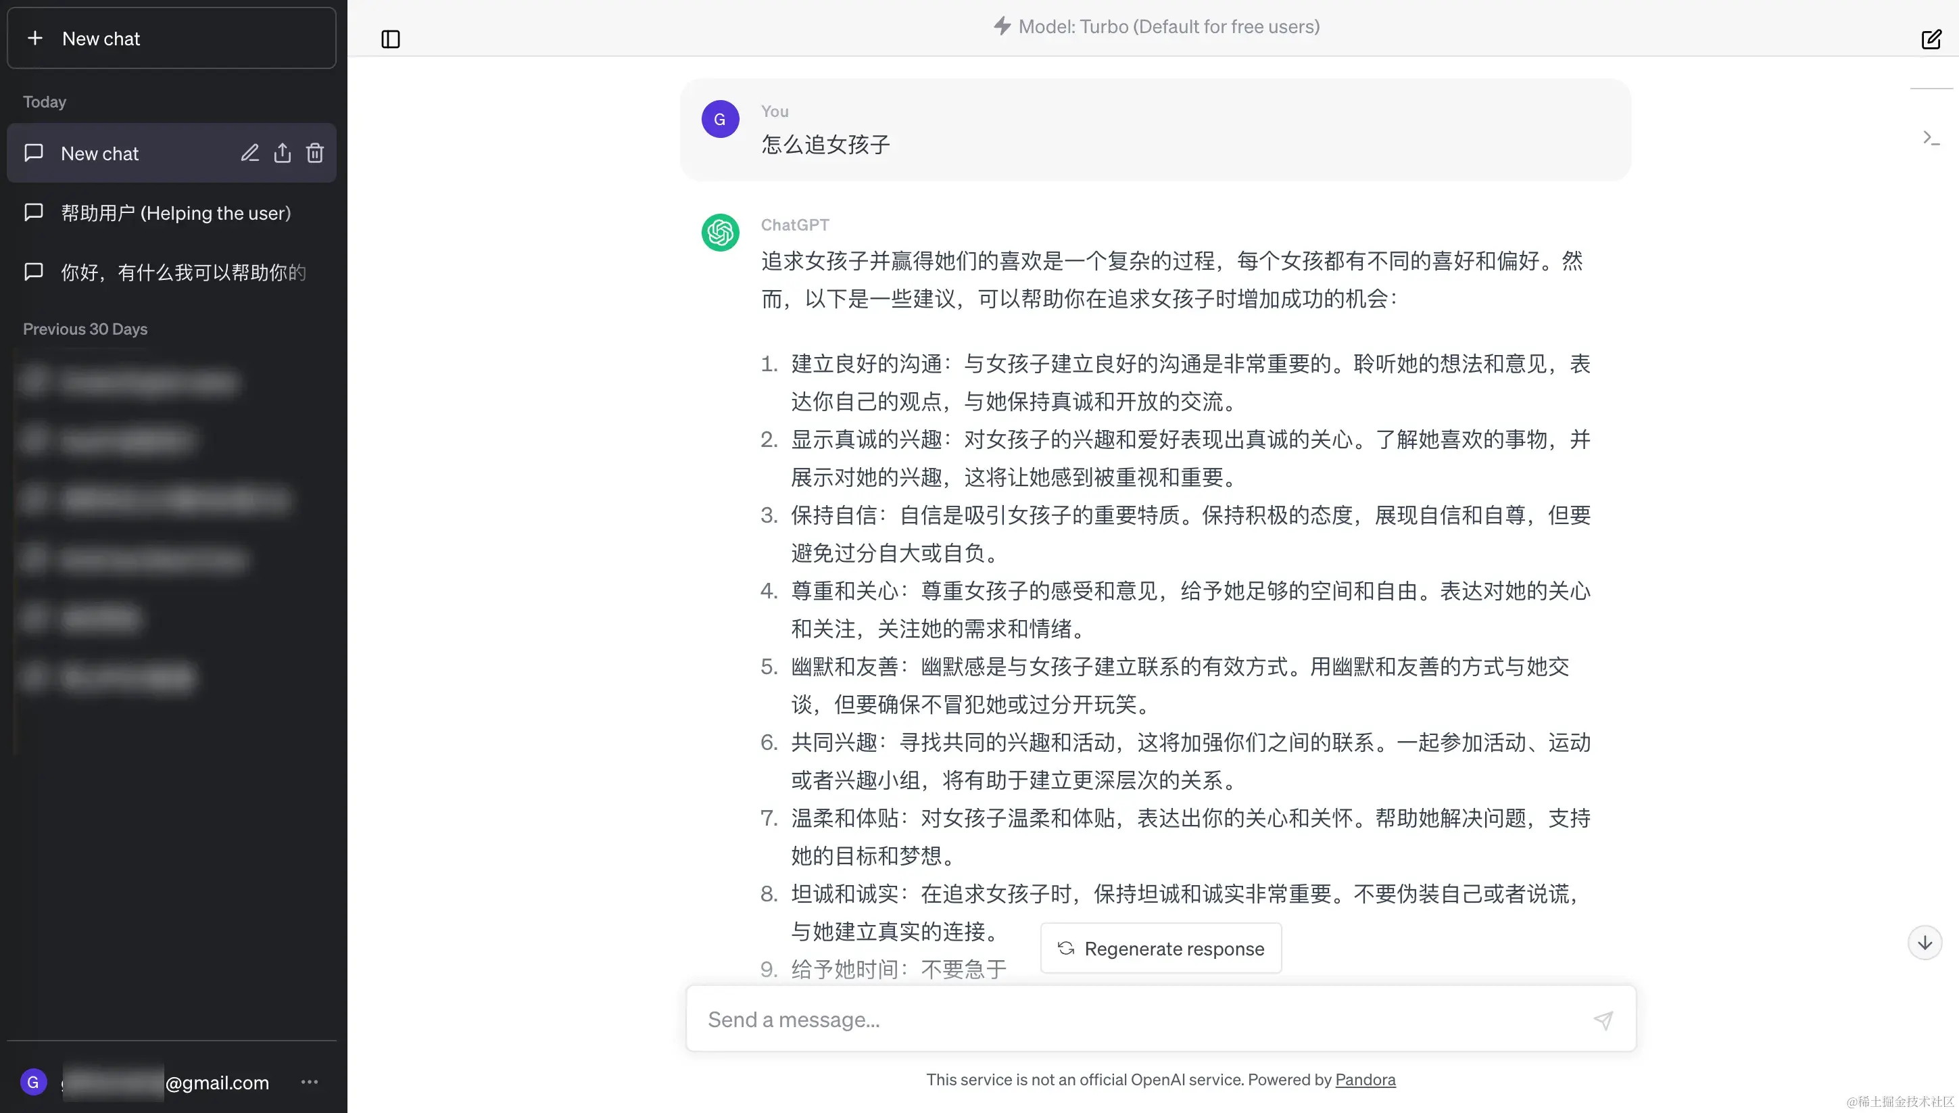Select the pencil icon to rename New chat

point(250,153)
